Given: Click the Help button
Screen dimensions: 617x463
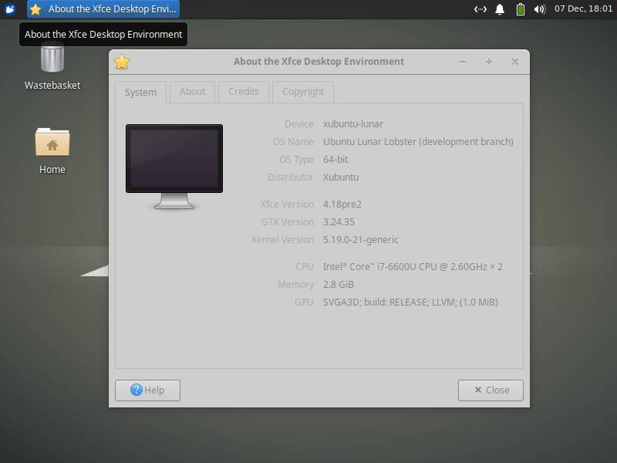Looking at the screenshot, I should pos(147,390).
